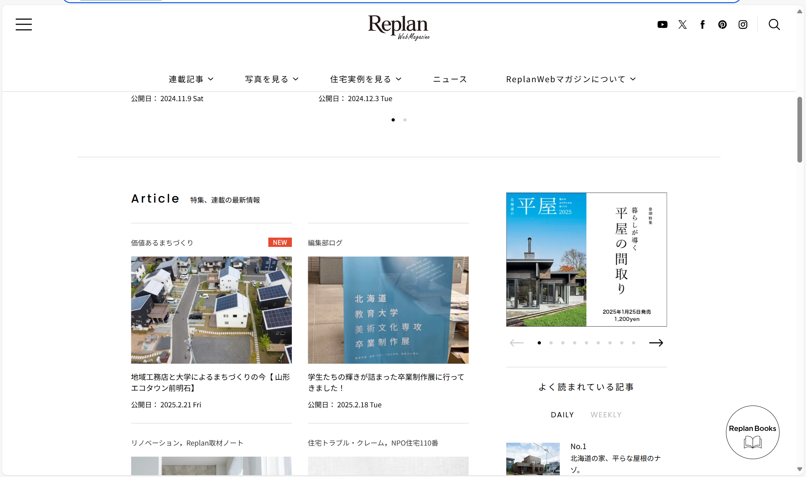Viewport: 806px width, 477px height.
Task: Click scrollbar up arrow
Action: point(800,12)
